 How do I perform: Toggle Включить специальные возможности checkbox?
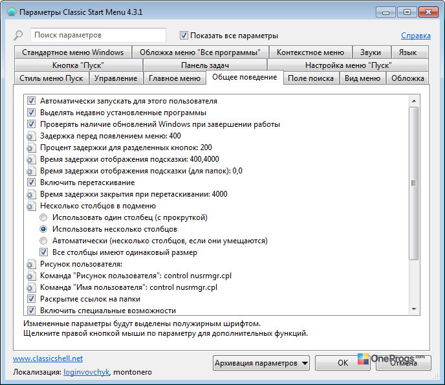coord(31,311)
